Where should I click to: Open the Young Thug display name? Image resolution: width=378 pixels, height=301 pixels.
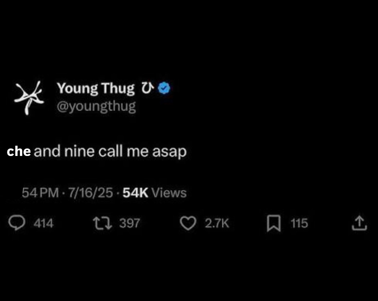pos(96,88)
